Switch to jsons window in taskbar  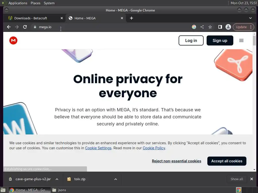(x=59, y=190)
